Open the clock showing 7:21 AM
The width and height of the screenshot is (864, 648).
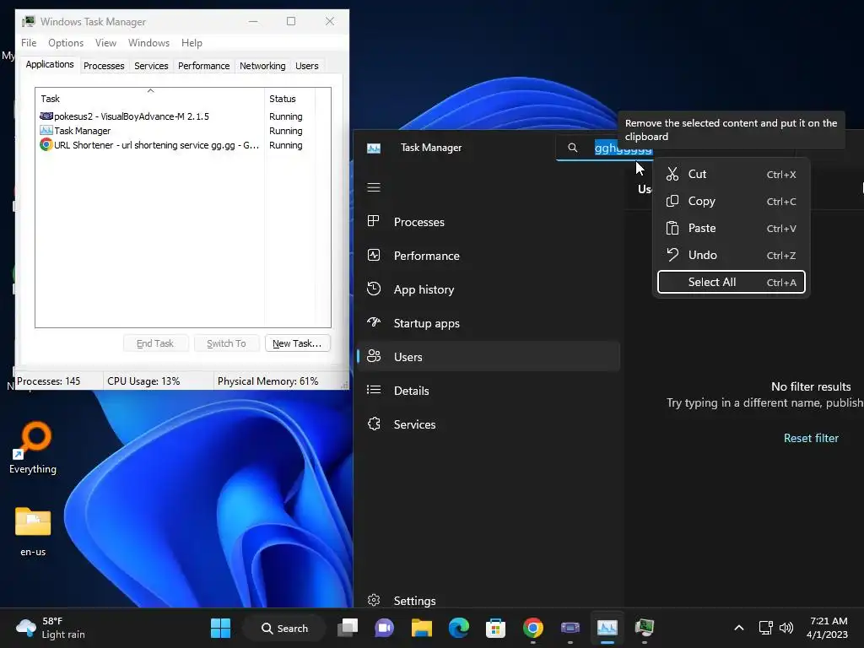[828, 628]
